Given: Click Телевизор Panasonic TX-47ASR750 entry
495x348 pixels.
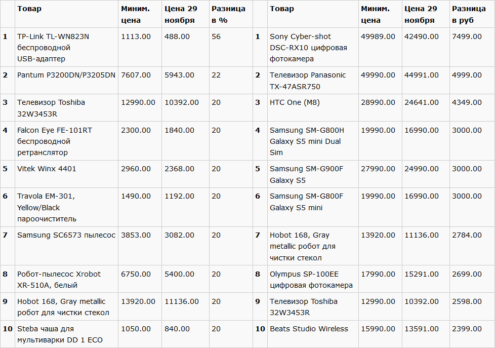Looking at the screenshot, I should 308,81.
